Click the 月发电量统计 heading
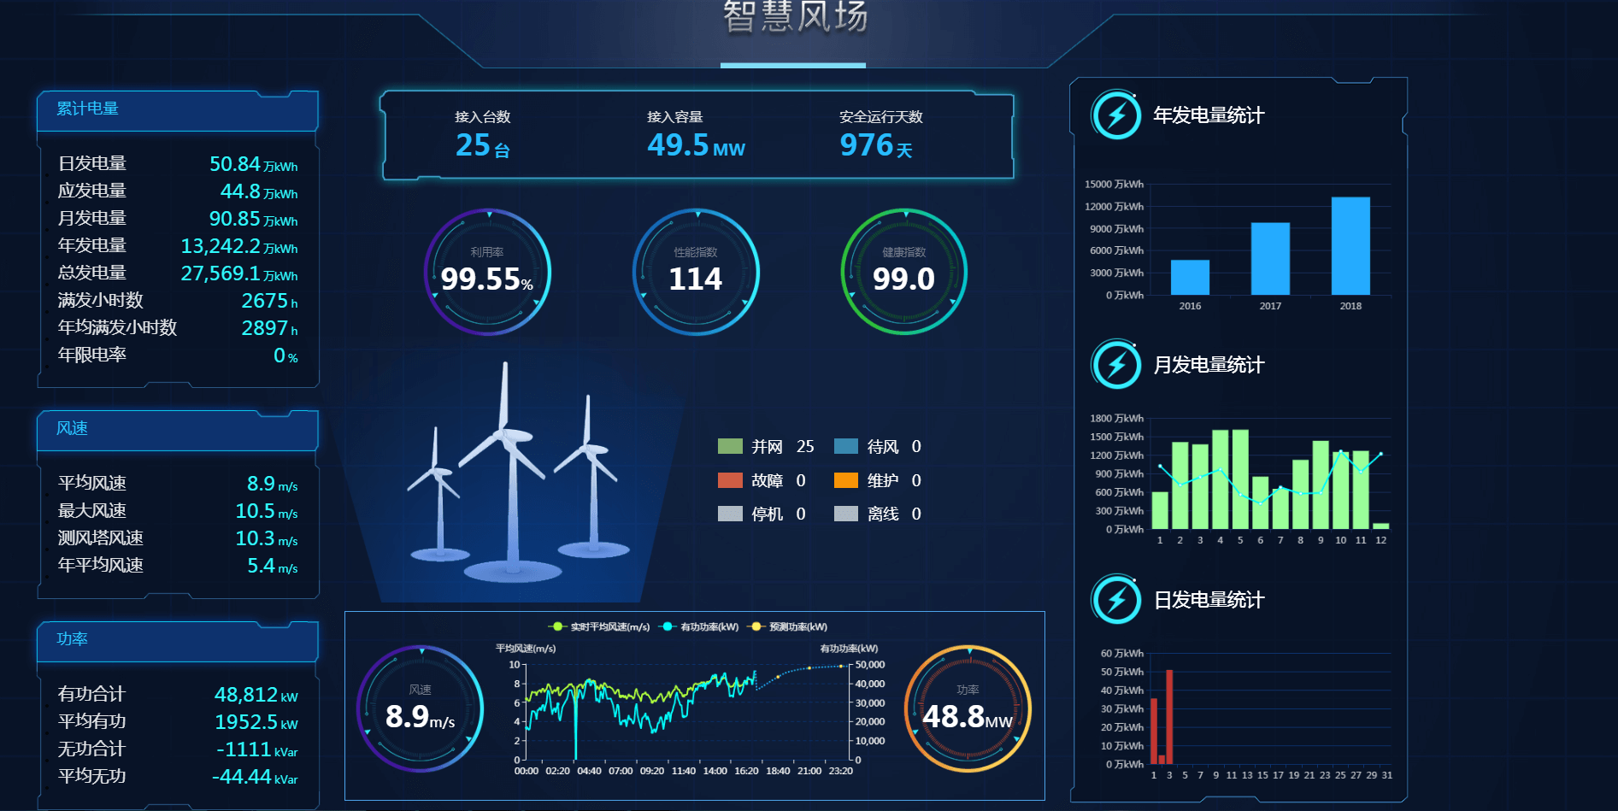Image resolution: width=1618 pixels, height=811 pixels. [x=1209, y=365]
